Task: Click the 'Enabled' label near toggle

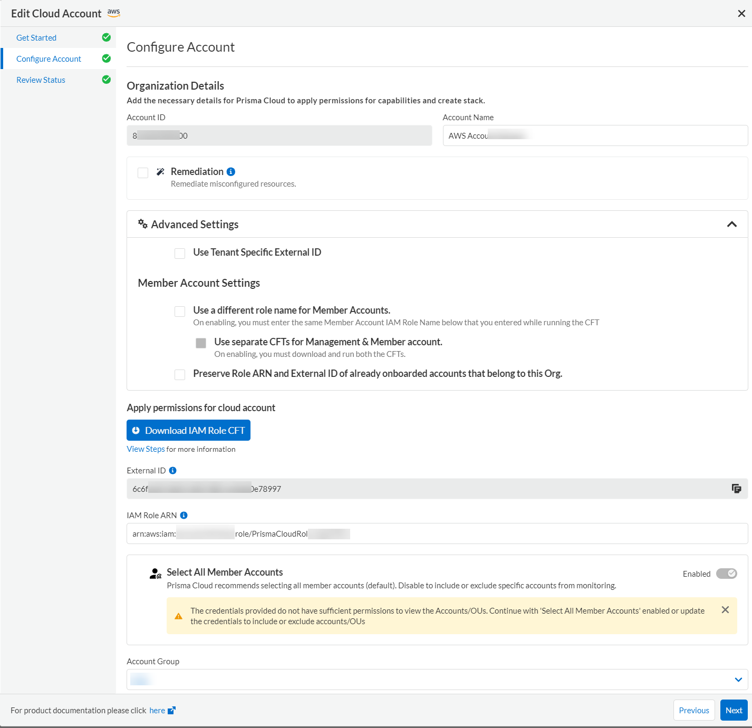Action: 696,574
